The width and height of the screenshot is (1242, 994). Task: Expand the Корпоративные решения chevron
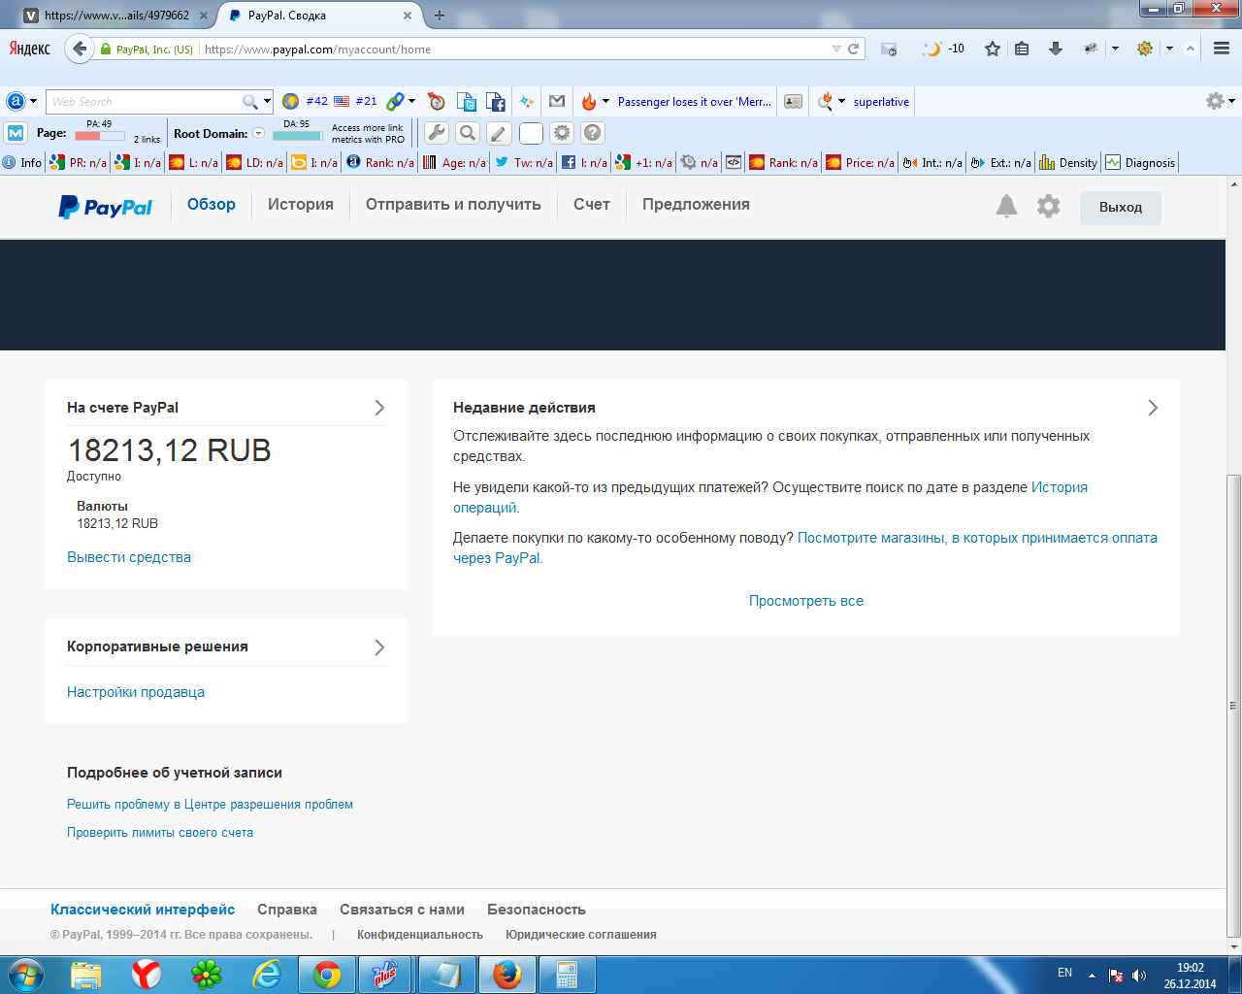379,647
